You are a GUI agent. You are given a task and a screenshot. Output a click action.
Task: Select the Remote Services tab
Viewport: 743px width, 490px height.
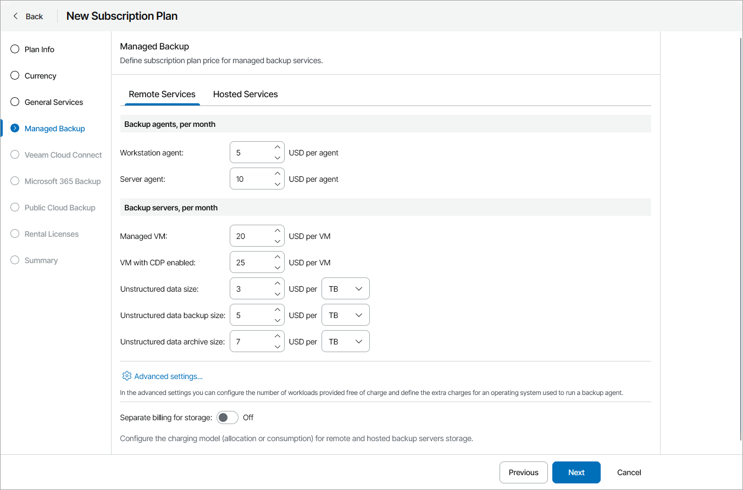[x=162, y=94]
